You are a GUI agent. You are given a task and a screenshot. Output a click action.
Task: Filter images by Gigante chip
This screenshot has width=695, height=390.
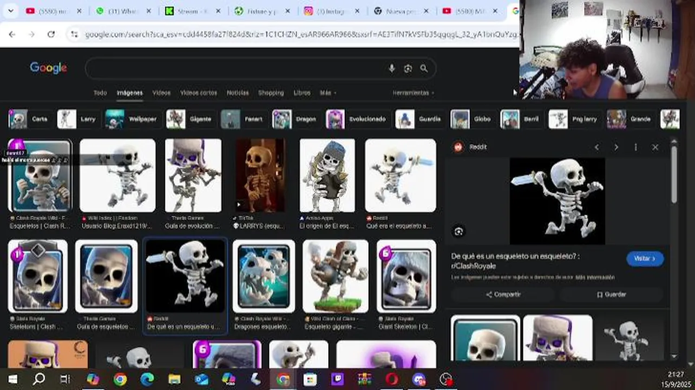pyautogui.click(x=190, y=119)
